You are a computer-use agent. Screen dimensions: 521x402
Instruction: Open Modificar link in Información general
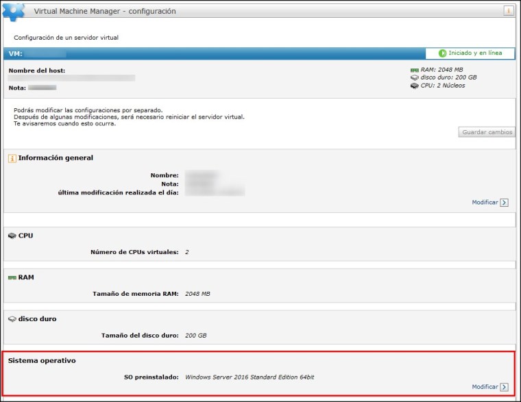point(485,203)
